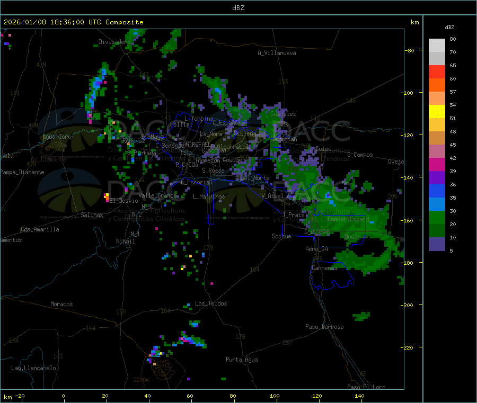Click the orange 57-60 dBZ legend swatch
The height and width of the screenshot is (403, 477).
[437, 85]
